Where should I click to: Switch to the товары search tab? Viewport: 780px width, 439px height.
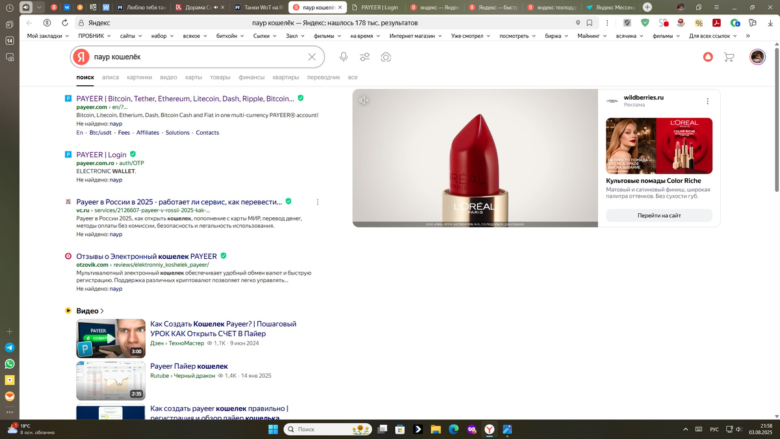(220, 77)
